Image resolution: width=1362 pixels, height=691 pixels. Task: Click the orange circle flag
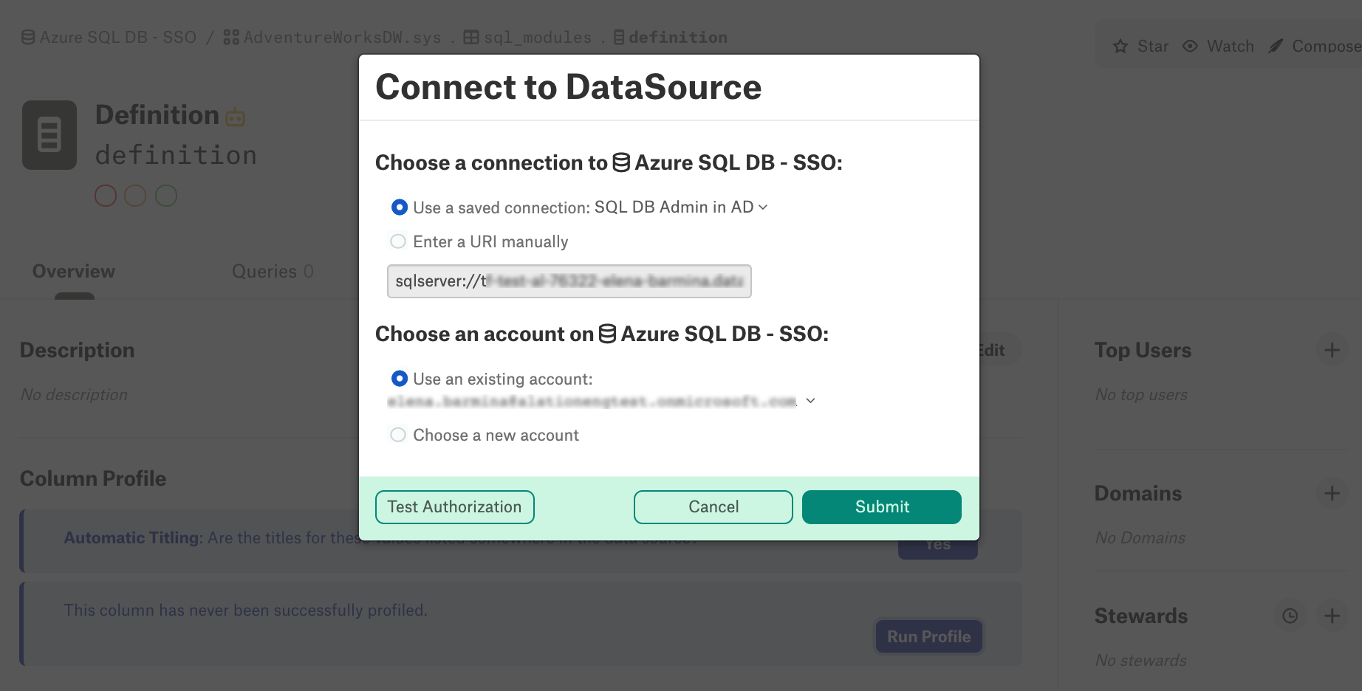(x=135, y=196)
